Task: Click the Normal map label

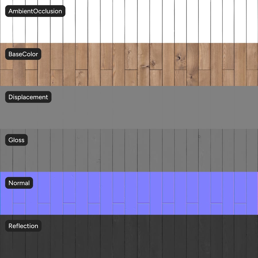Action: [19, 183]
